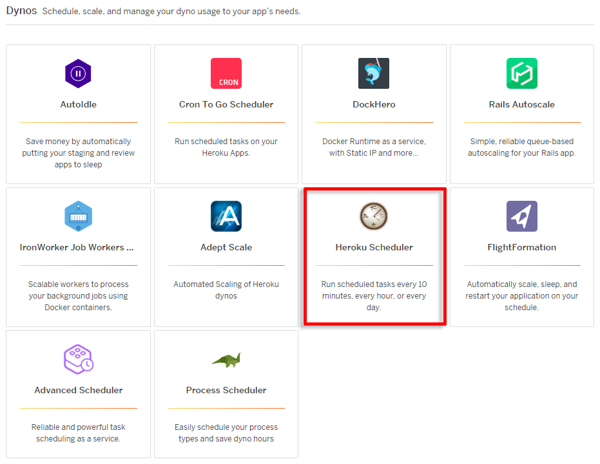Click 'Schedule, scale, and manage your dyno usage' subtitle
The width and height of the screenshot is (600, 464).
click(171, 12)
